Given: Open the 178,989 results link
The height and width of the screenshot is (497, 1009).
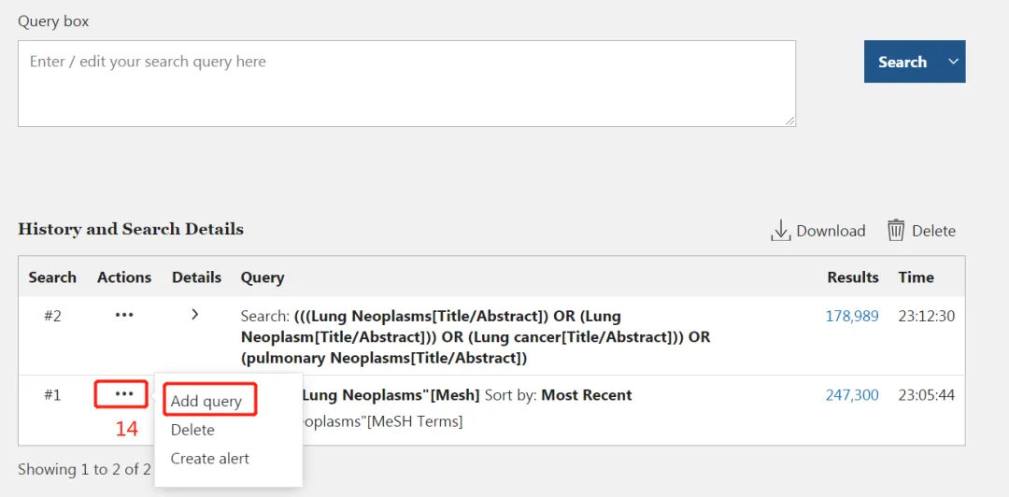Looking at the screenshot, I should [x=852, y=316].
